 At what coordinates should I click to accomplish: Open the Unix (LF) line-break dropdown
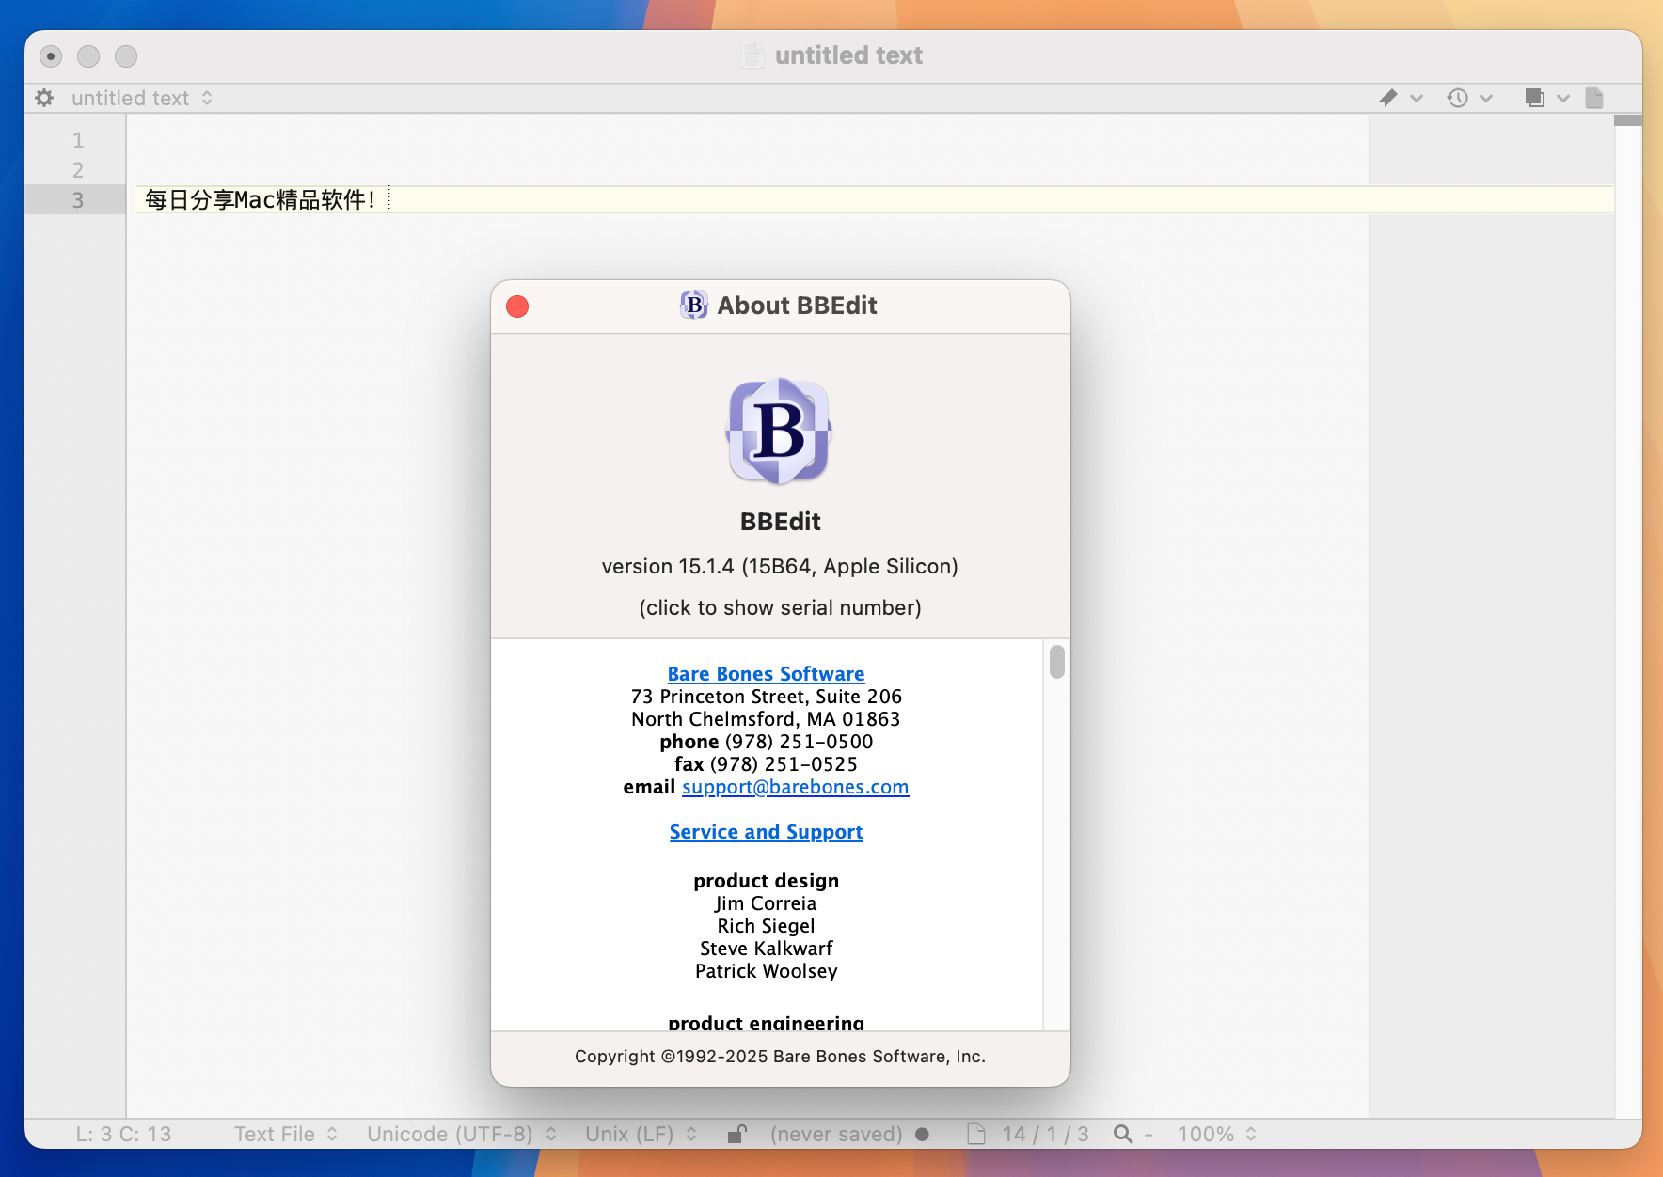point(641,1134)
